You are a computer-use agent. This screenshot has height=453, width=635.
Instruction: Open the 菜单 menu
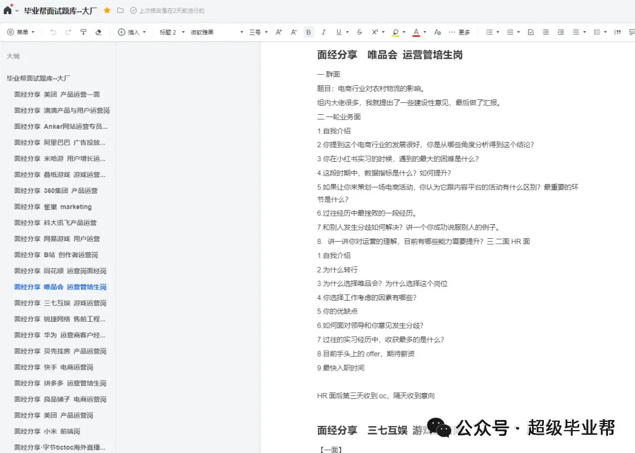coord(22,32)
